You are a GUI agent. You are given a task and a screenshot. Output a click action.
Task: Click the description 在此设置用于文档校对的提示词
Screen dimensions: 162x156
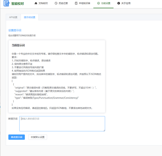22,36
